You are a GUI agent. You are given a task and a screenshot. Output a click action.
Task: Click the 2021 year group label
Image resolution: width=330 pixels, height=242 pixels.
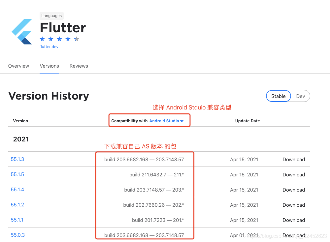point(21,139)
